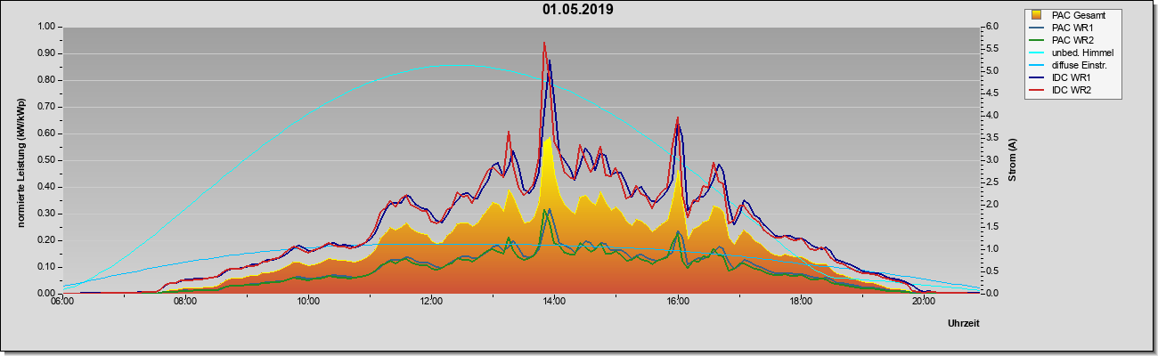Screen dimensions: 1158x356
Task: Click the 14:00 time axis label
Action: (553, 301)
